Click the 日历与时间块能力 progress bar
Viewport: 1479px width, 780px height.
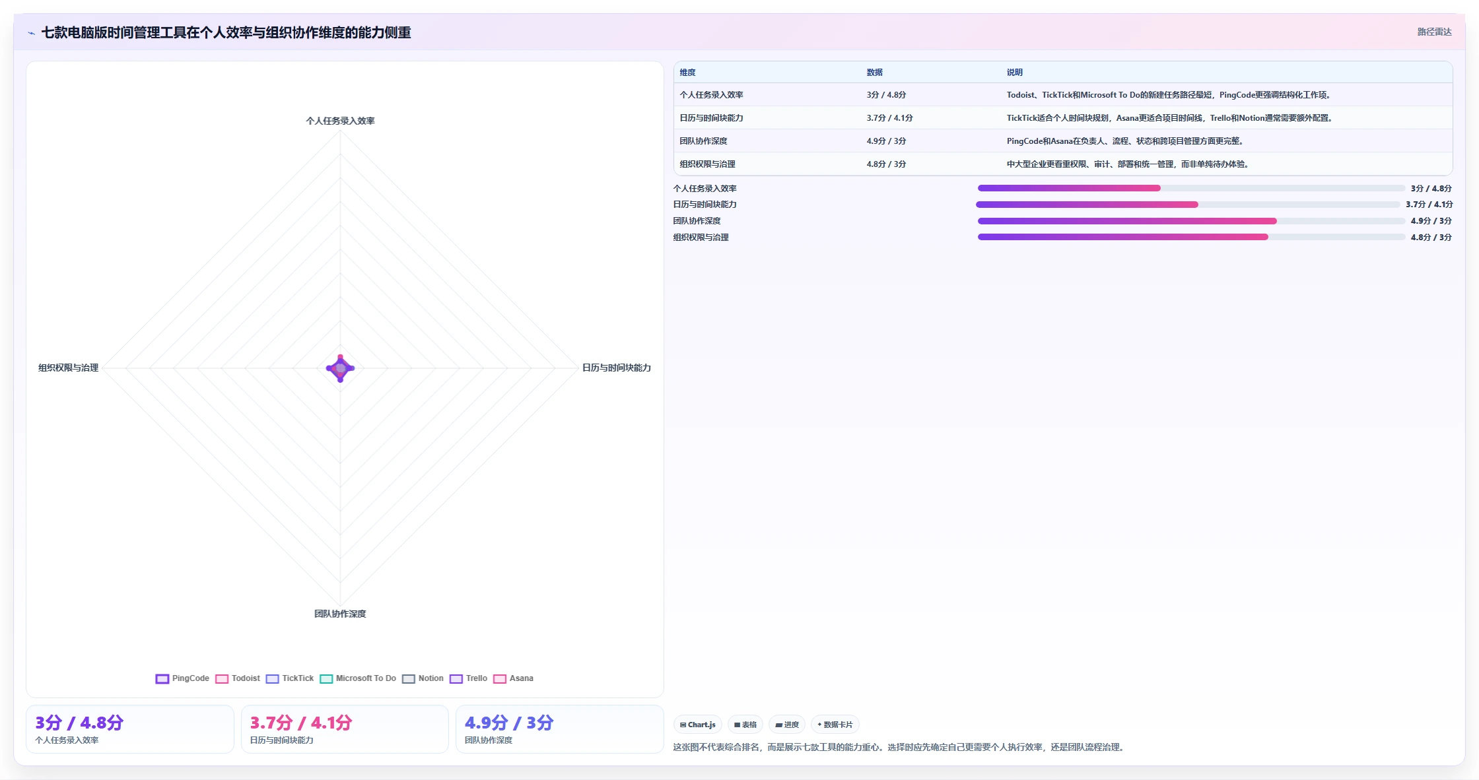1188,205
